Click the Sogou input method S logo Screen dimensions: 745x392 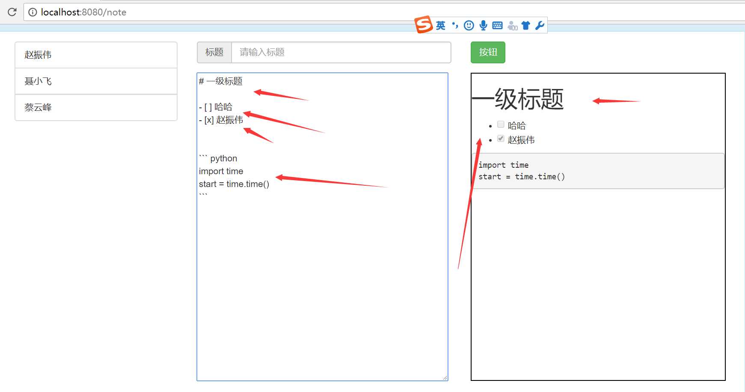pos(424,25)
